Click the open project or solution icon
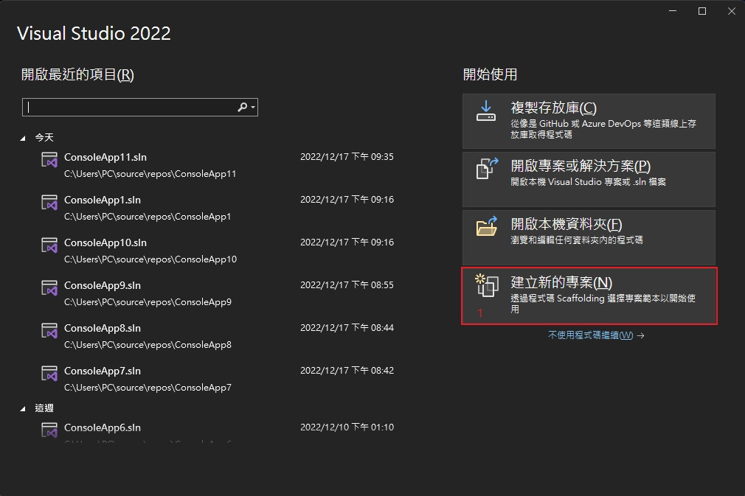This screenshot has height=496, width=745. (487, 169)
